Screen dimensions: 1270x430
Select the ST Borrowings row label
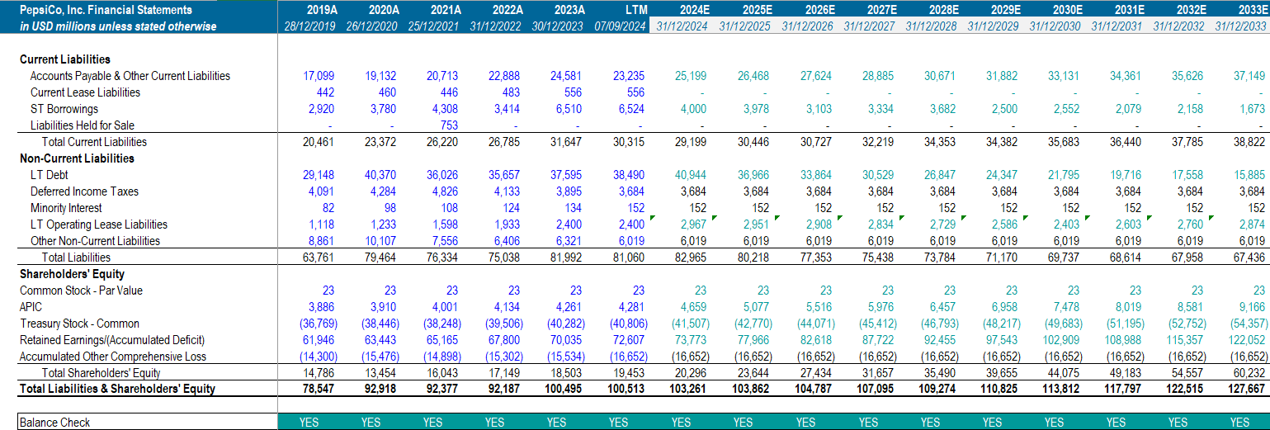64,109
